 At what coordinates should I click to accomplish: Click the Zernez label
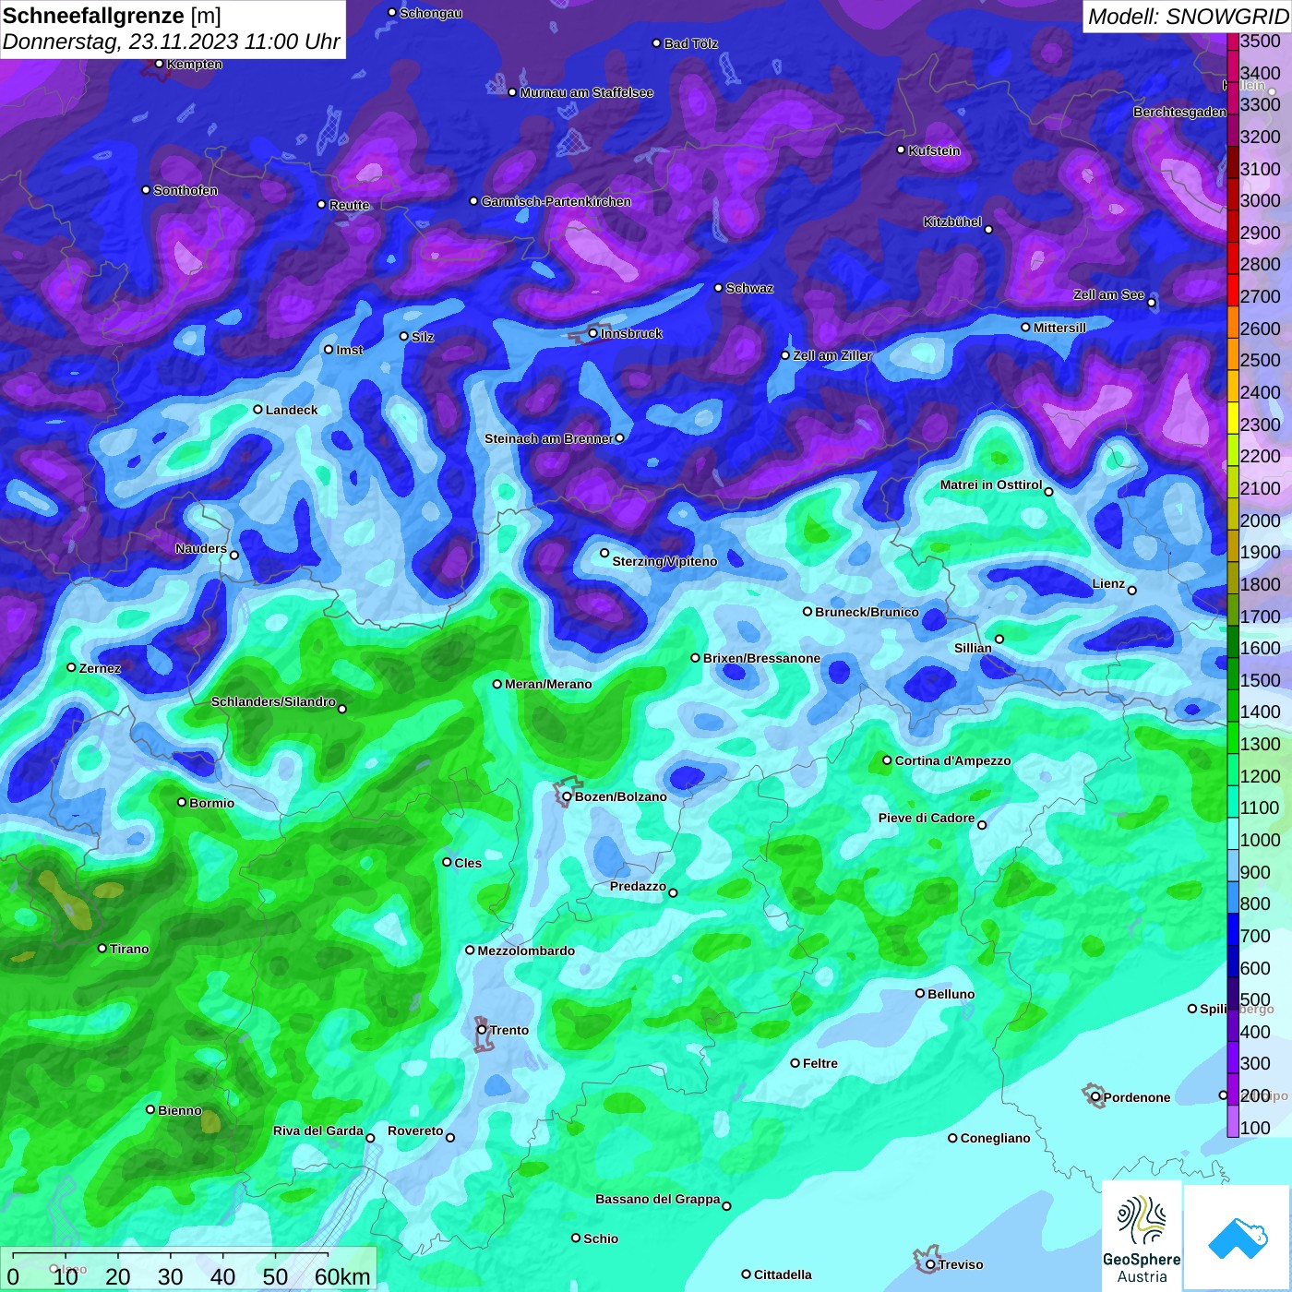click(100, 668)
